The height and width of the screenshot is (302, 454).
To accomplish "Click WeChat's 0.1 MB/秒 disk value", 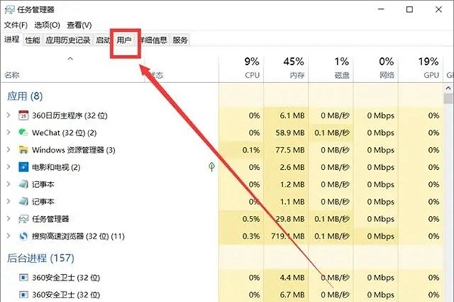I will pyautogui.click(x=332, y=133).
